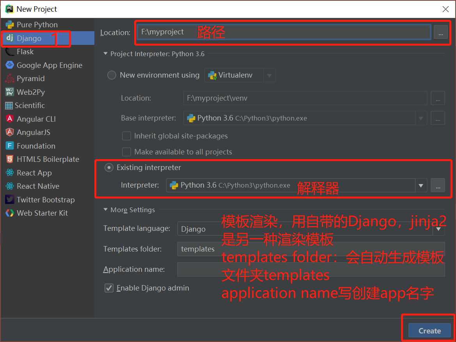Click the Pyramid framework icon
This screenshot has width=456, height=342.
tap(10, 78)
